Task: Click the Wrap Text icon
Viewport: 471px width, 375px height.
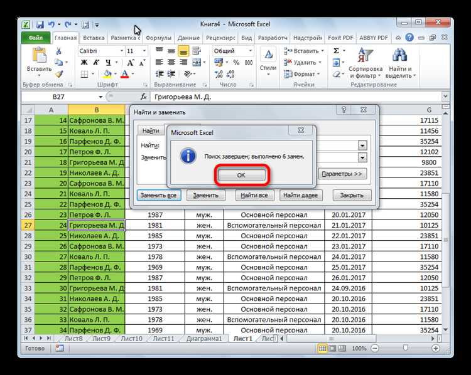Action: pos(196,51)
